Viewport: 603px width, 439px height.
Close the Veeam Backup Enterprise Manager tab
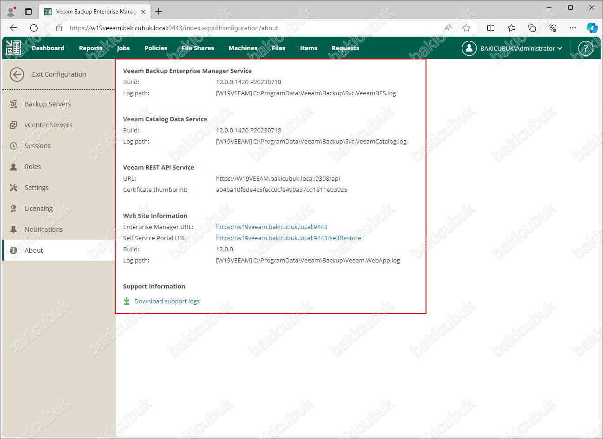click(143, 12)
